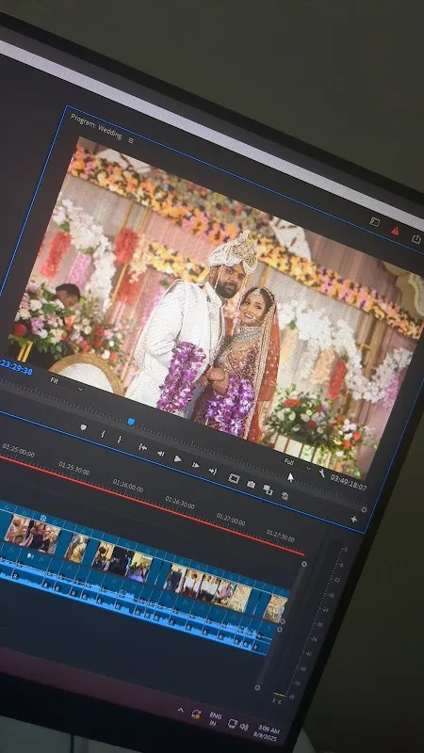The width and height of the screenshot is (424, 753).
Task: Click the last transport icon after comparison view
Action: [x=285, y=496]
